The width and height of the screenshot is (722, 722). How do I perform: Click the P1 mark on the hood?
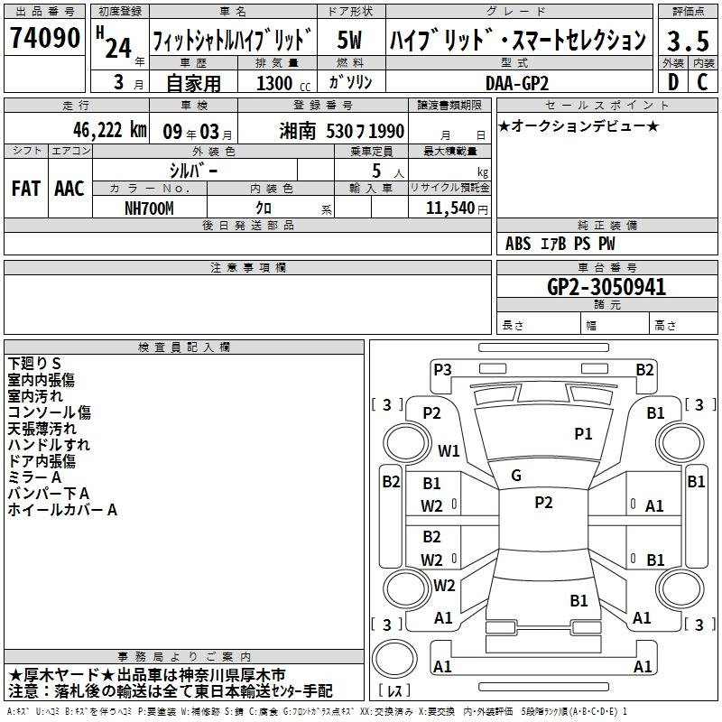click(583, 434)
